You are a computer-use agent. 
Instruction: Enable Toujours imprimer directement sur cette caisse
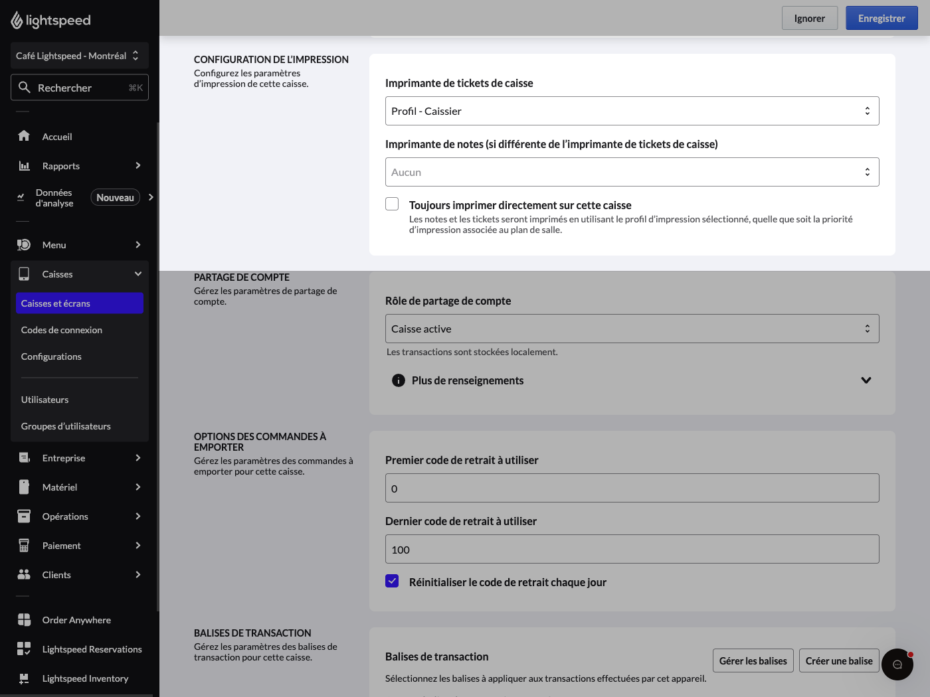point(392,204)
